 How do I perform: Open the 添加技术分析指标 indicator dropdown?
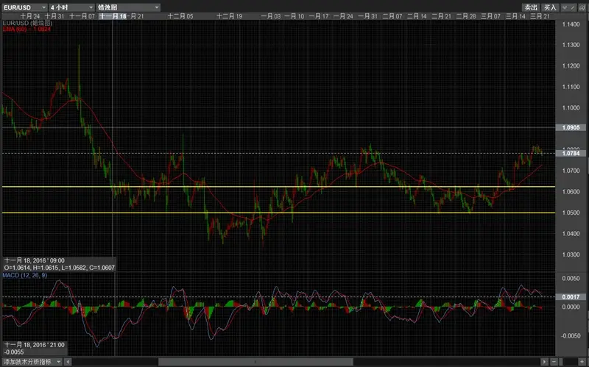point(32,361)
